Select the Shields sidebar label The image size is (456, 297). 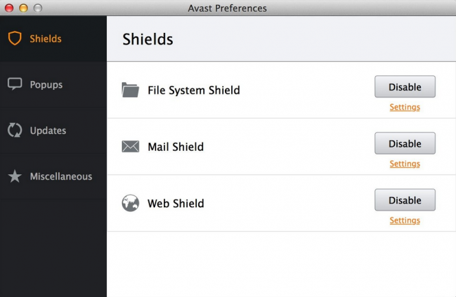[x=46, y=38]
